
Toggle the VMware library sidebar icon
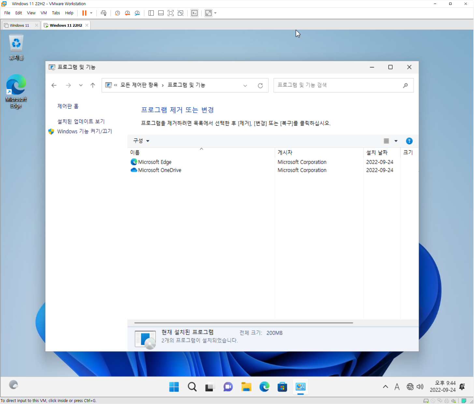(x=151, y=13)
